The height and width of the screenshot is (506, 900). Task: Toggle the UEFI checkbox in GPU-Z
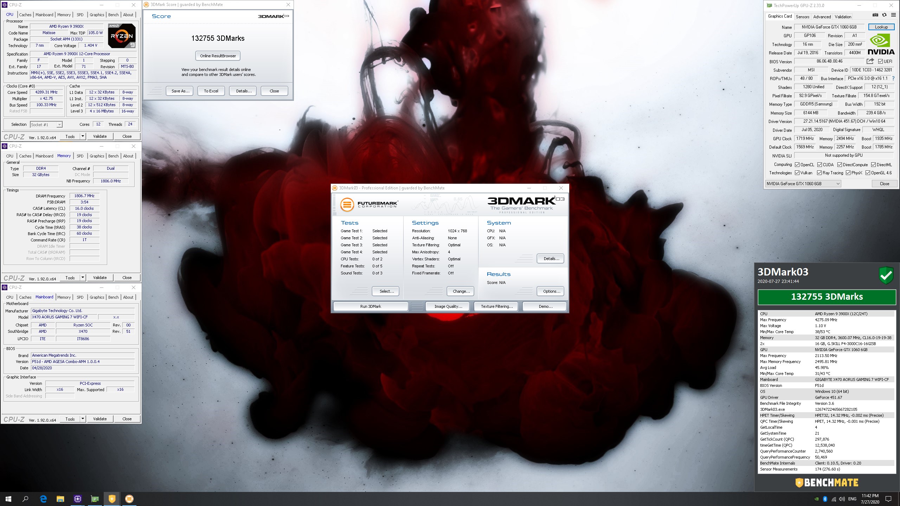tap(880, 61)
